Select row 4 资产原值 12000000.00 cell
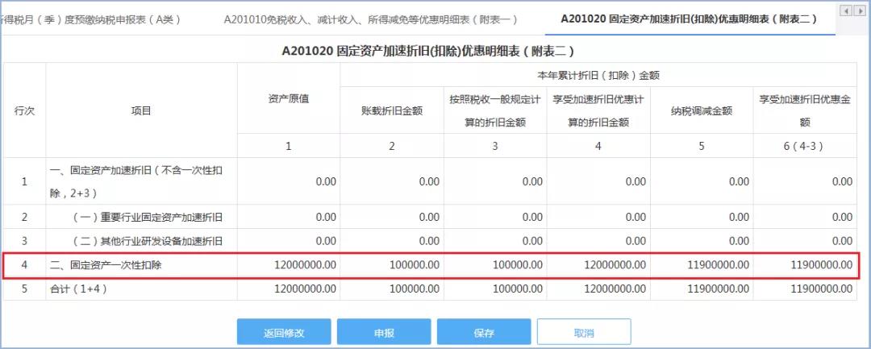871x349 pixels. (x=289, y=265)
